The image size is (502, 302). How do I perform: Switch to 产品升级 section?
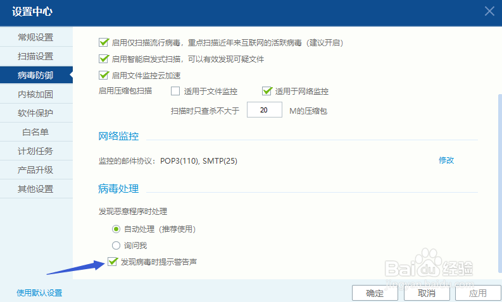36,170
